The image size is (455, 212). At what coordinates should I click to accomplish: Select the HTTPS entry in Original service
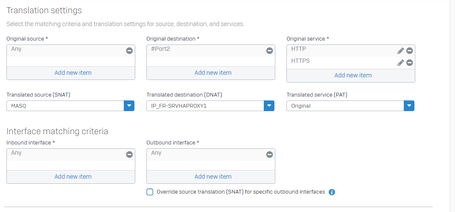[300, 61]
